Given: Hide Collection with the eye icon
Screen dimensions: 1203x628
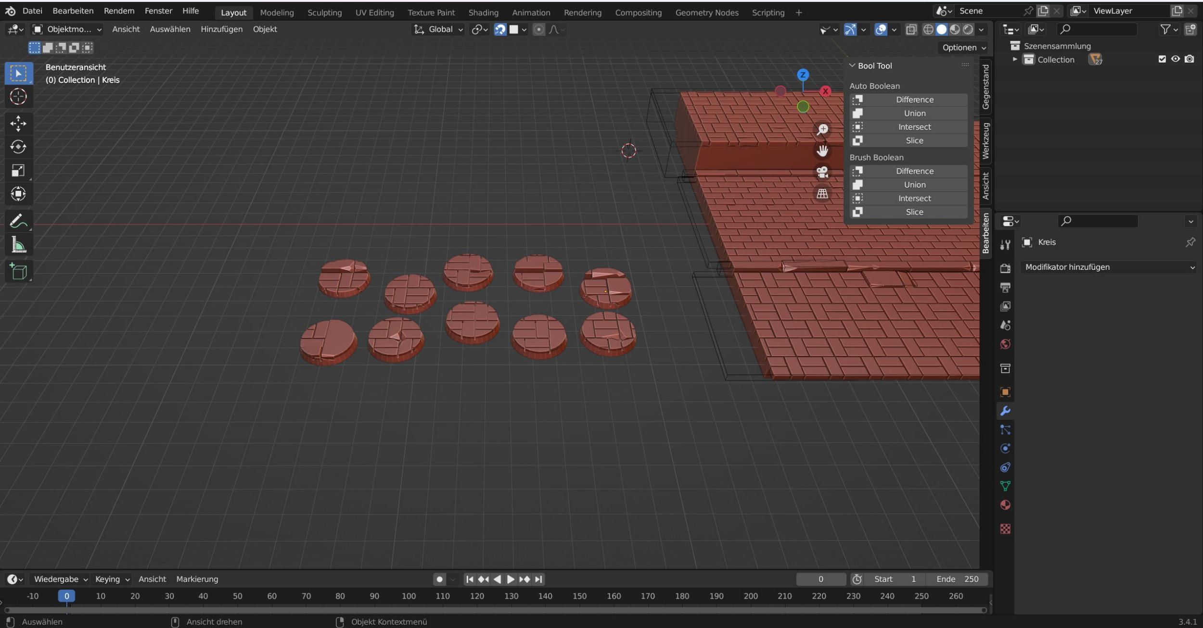Looking at the screenshot, I should [x=1176, y=59].
